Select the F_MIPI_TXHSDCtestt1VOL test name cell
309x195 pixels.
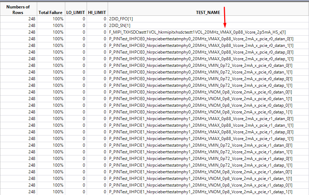(208, 32)
